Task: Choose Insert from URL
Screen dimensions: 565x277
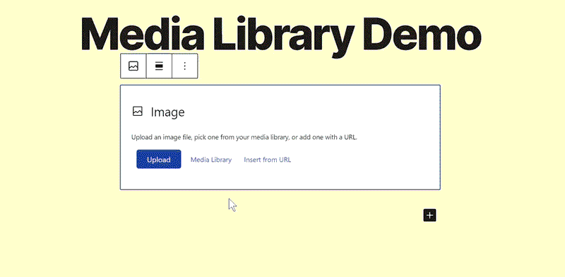Action: (268, 160)
